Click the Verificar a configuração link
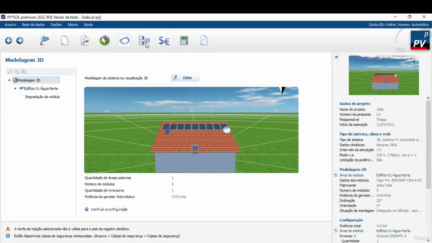The height and width of the screenshot is (243, 432). pos(109,209)
